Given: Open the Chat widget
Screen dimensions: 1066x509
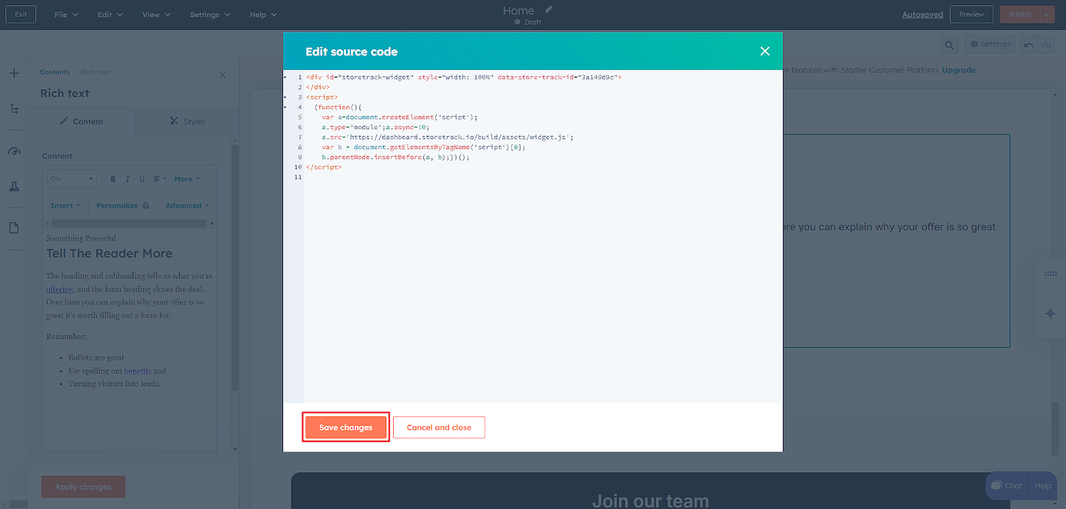Looking at the screenshot, I should point(1007,486).
